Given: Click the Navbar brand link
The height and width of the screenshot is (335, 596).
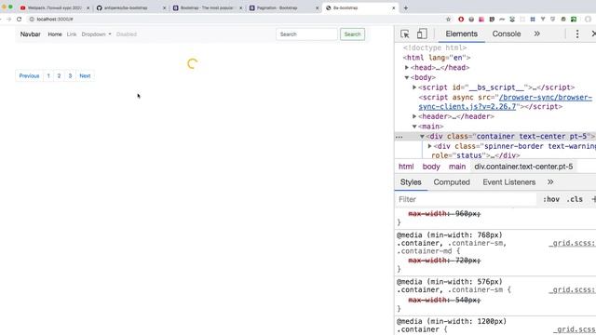Looking at the screenshot, I should pyautogui.click(x=31, y=34).
